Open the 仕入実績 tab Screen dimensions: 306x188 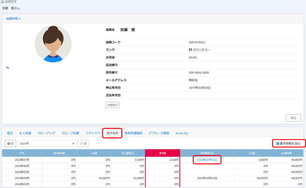(x=25, y=133)
